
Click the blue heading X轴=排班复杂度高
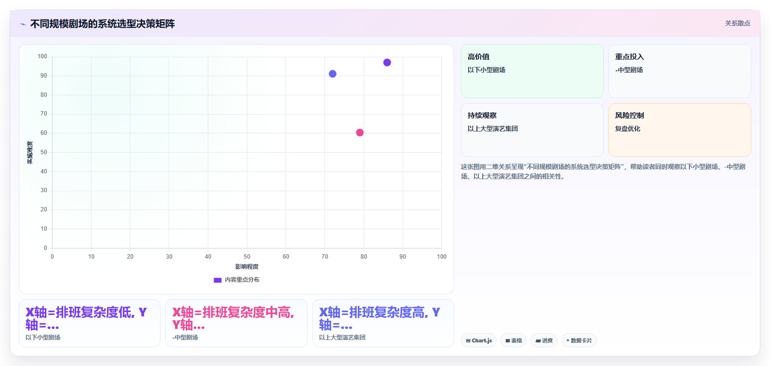click(x=379, y=318)
